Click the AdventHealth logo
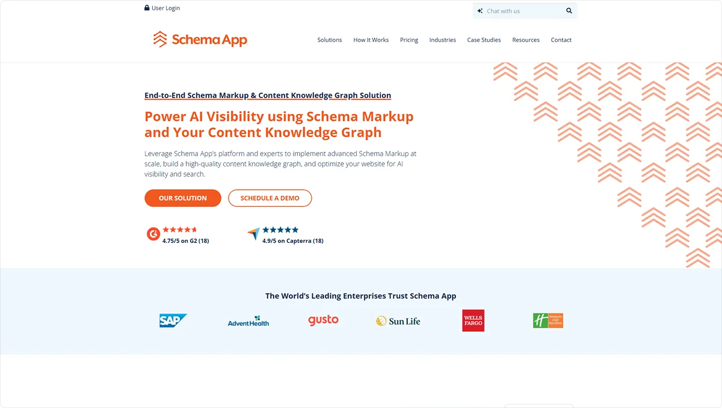 coord(248,321)
